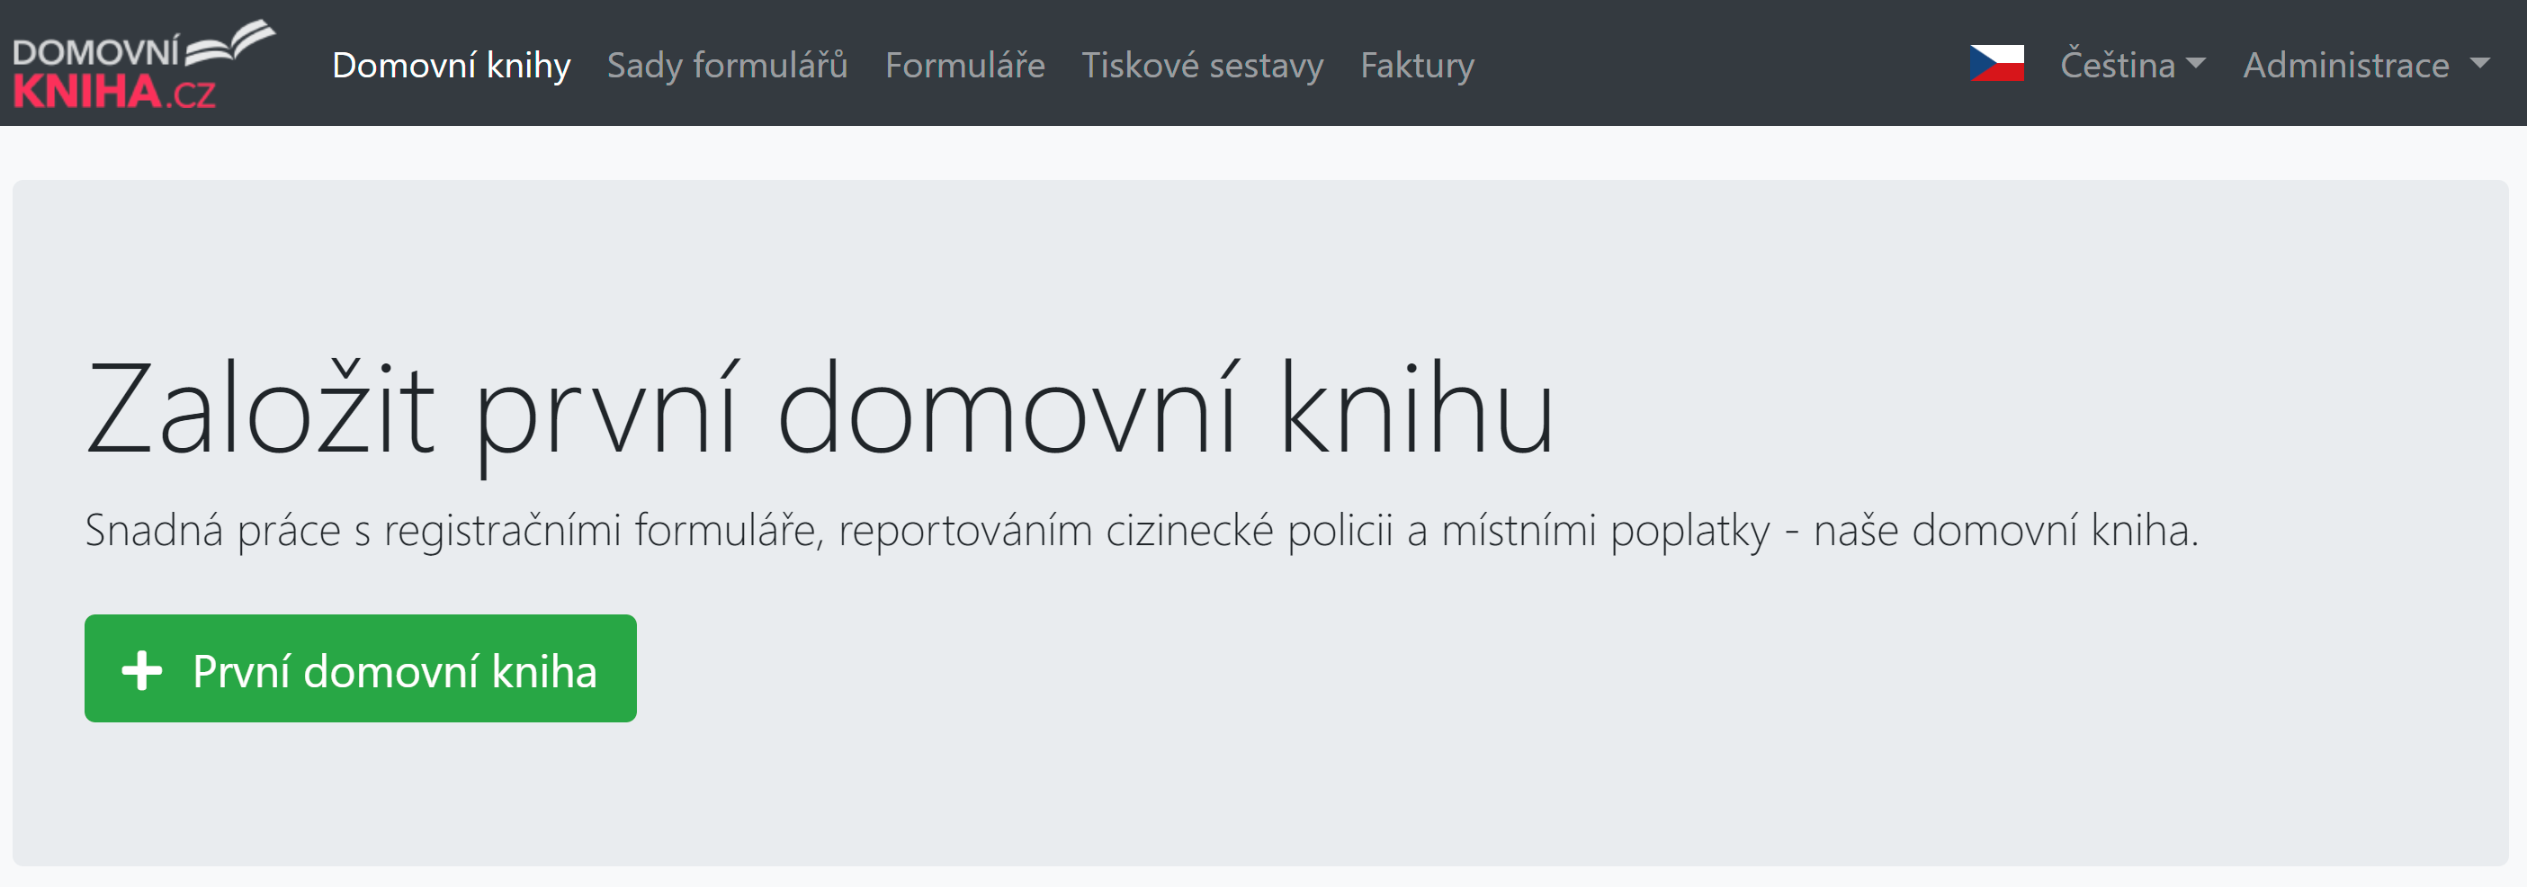Click the Czech flag icon
This screenshot has height=887, width=2527.
[1996, 64]
